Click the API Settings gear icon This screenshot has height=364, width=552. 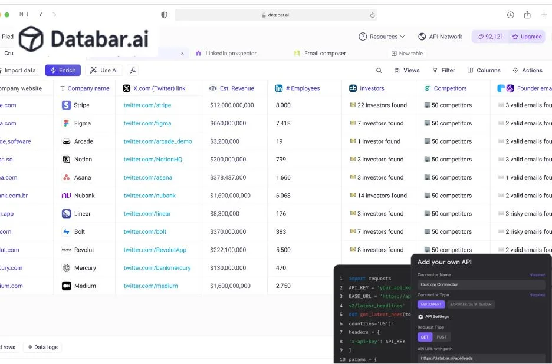(x=420, y=317)
